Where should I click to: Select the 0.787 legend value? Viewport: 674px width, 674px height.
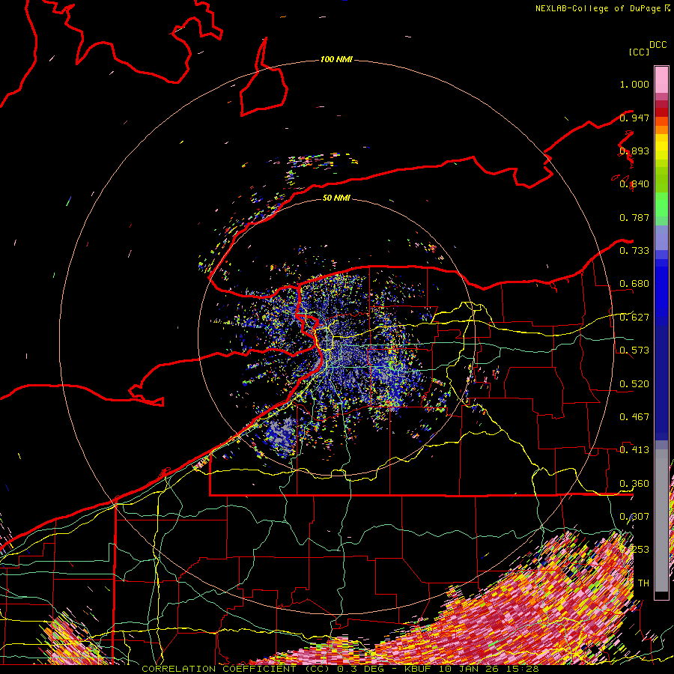pos(634,217)
